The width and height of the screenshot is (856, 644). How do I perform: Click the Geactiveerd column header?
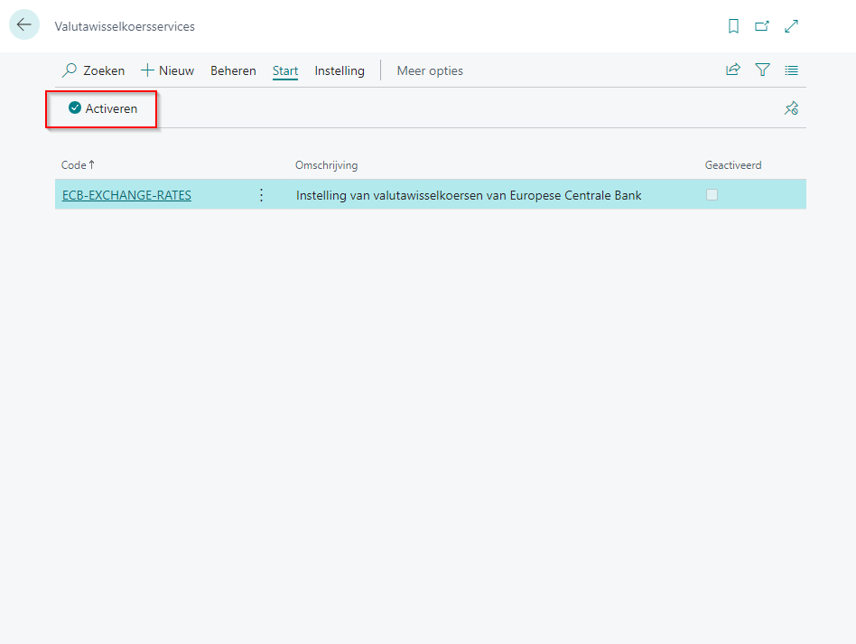pos(733,165)
